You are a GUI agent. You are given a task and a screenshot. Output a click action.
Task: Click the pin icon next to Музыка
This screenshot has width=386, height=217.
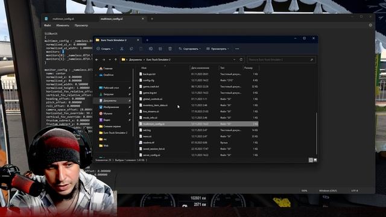point(130,113)
